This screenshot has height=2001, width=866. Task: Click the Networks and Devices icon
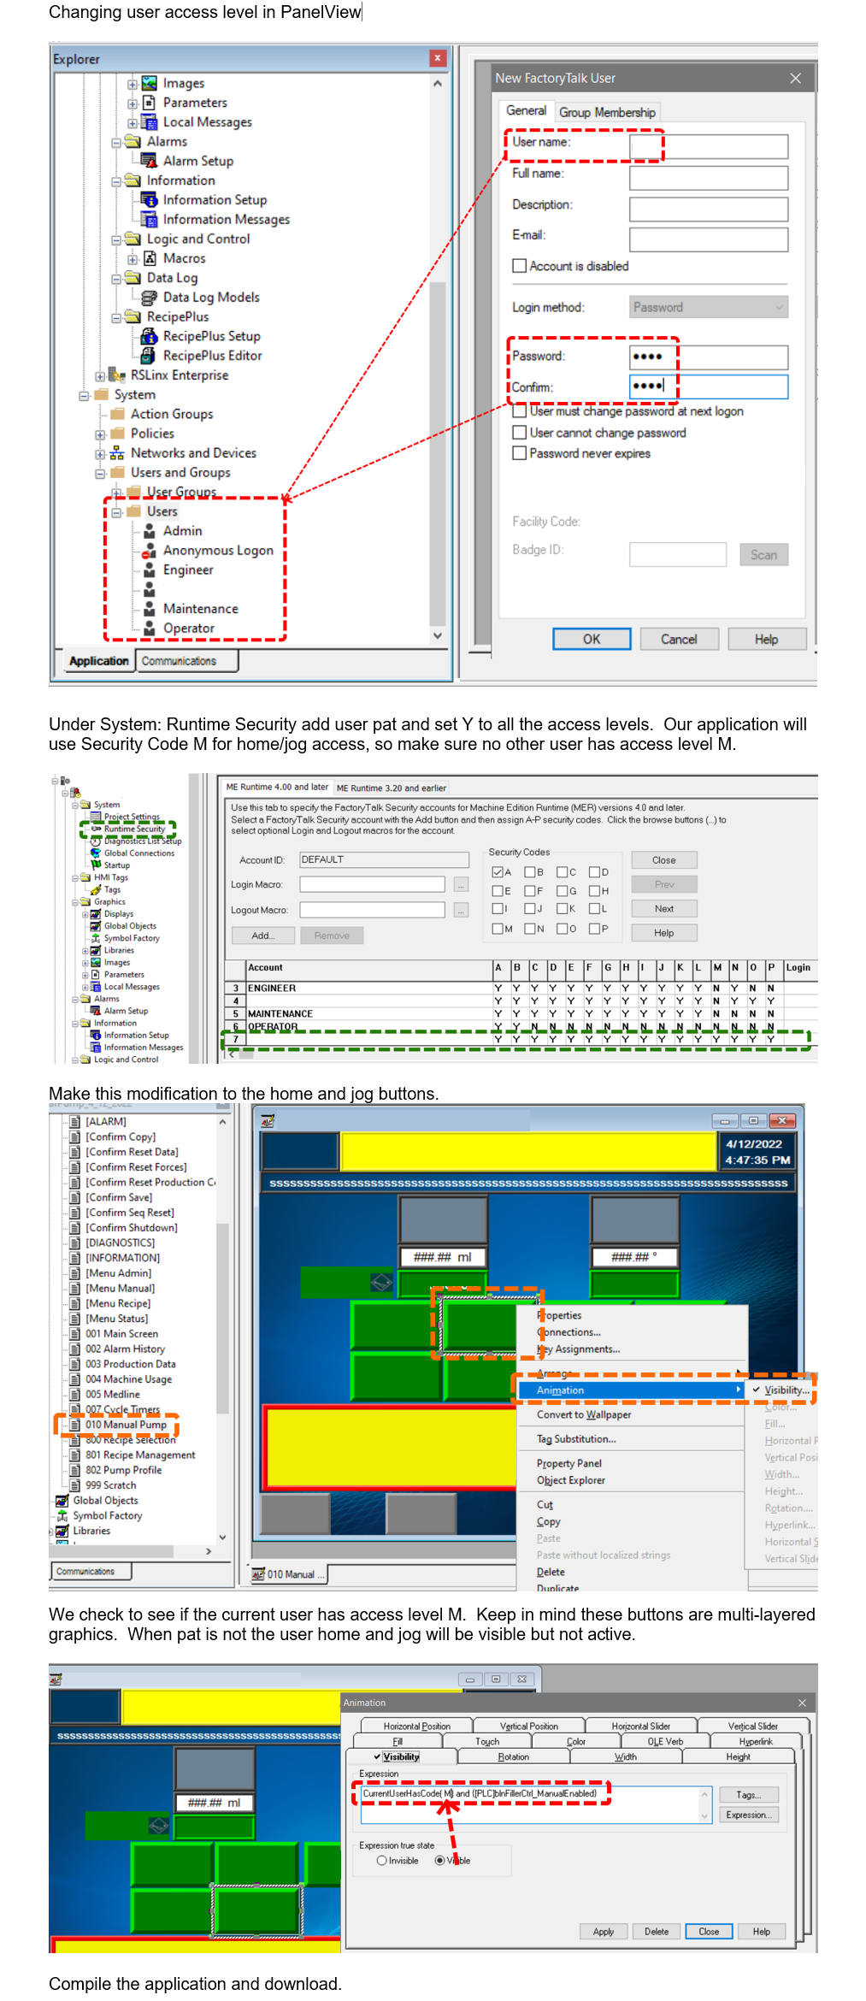click(x=116, y=453)
